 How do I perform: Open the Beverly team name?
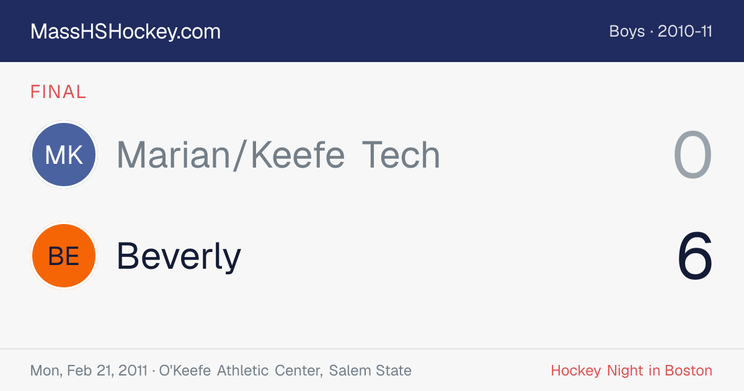(179, 256)
